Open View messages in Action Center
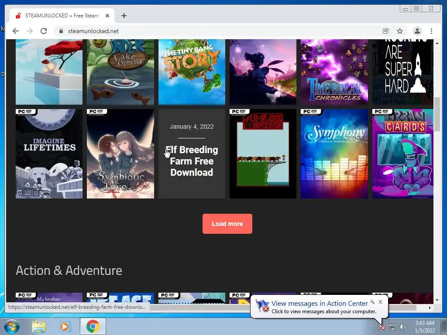This screenshot has width=447, height=335. pos(319,304)
